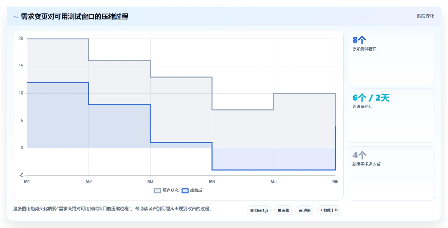The height and width of the screenshot is (228, 448).
Task: Click the blue 改善后 legend swatch
Action: 185,190
